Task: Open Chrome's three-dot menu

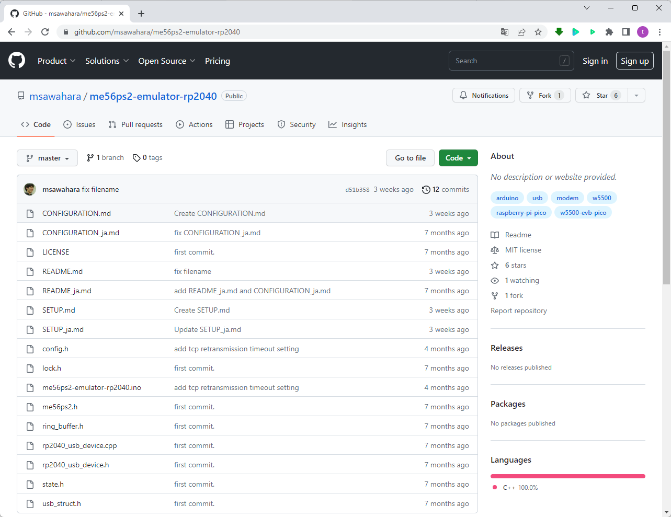Action: click(660, 32)
